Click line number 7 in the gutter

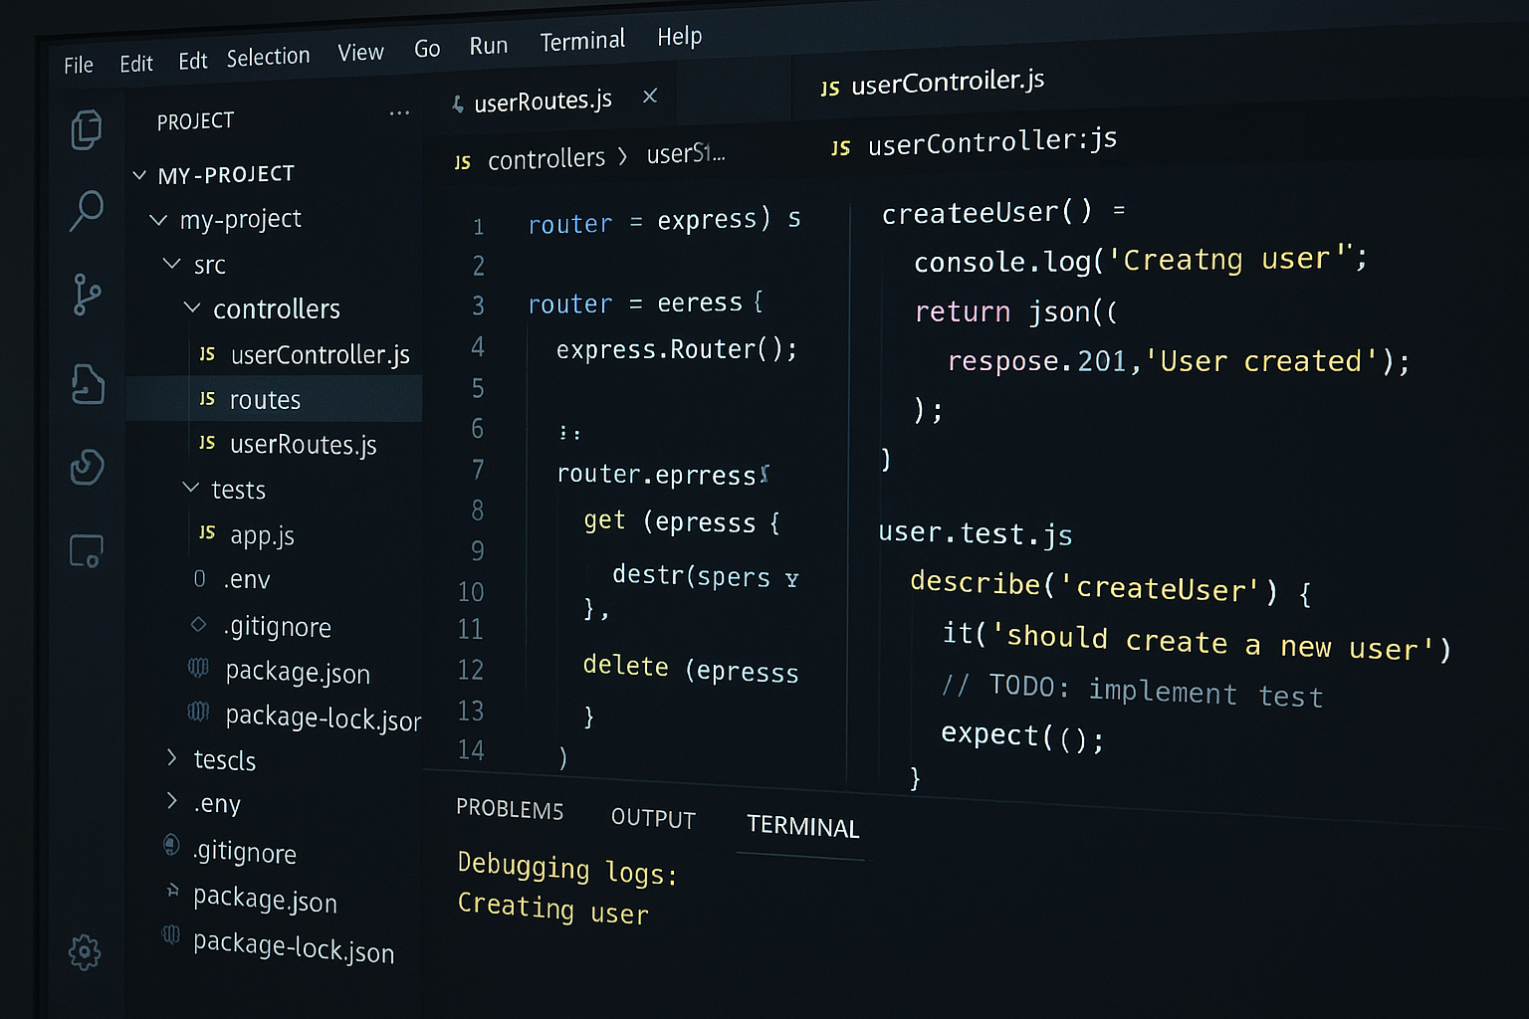(478, 470)
